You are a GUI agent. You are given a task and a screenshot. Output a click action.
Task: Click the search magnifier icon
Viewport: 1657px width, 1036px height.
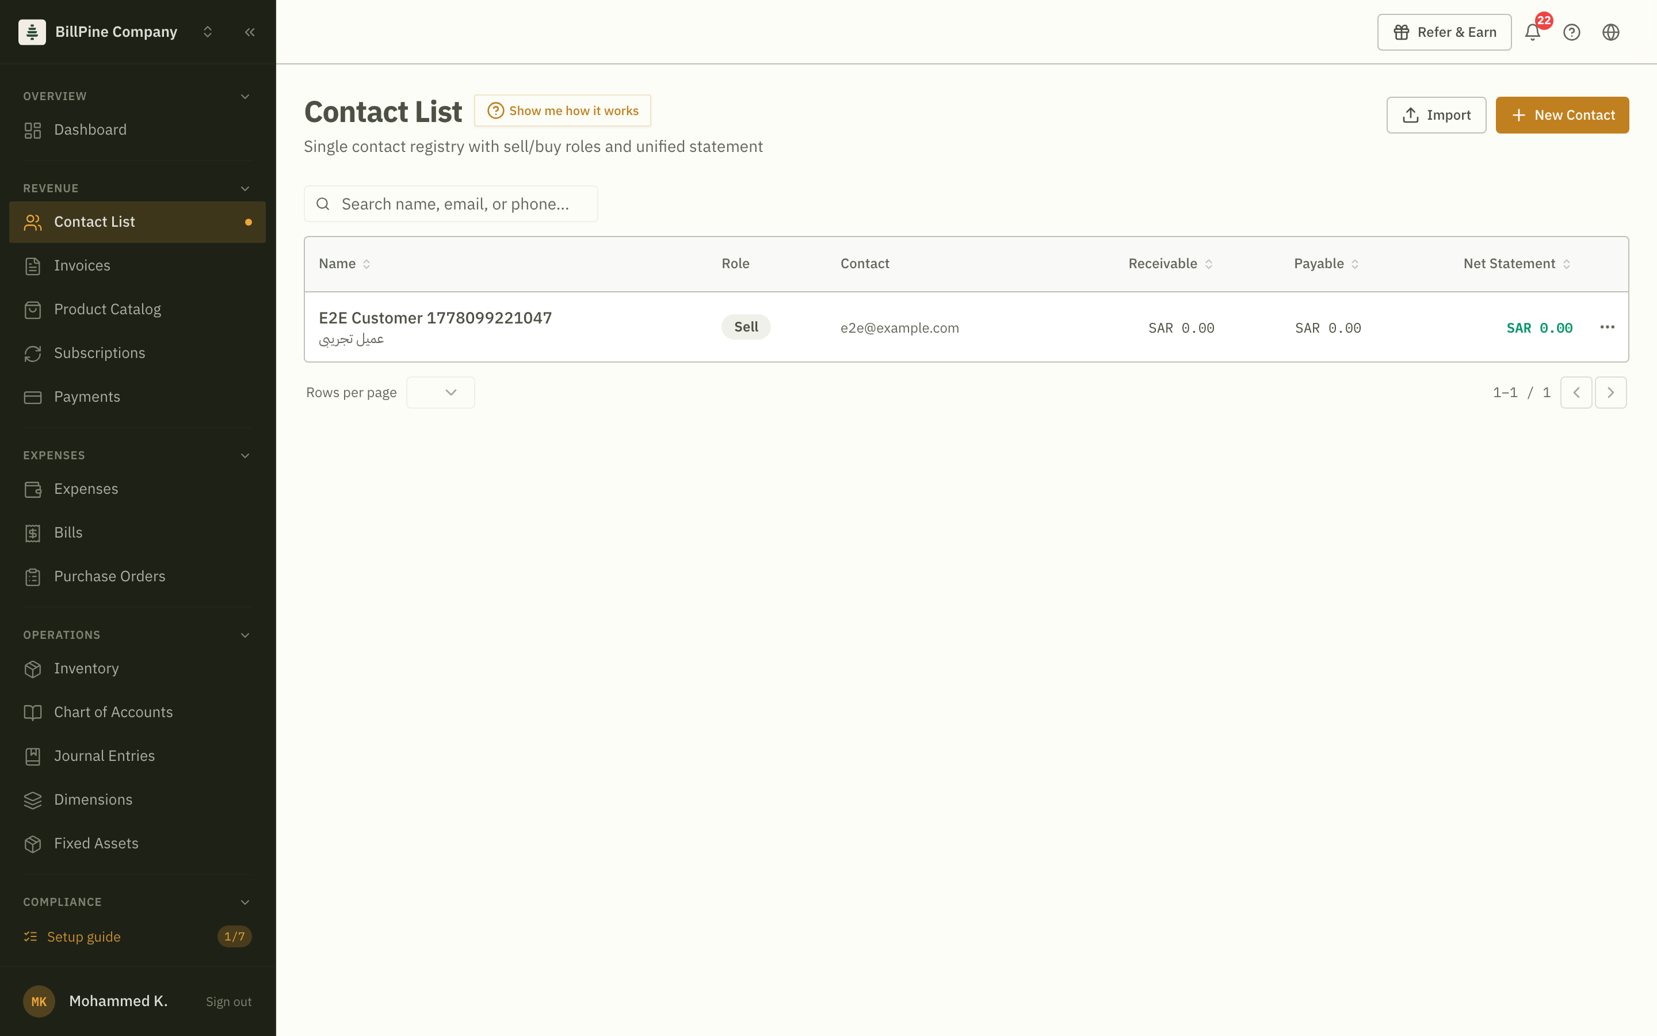click(x=323, y=204)
